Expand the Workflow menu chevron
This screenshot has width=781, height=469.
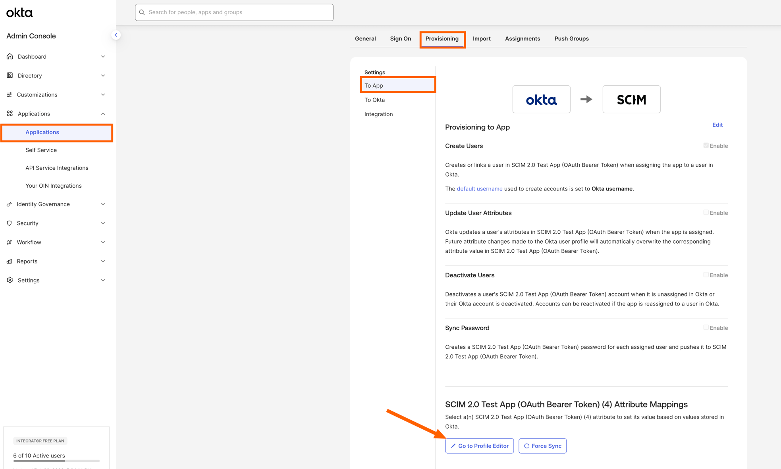pyautogui.click(x=103, y=242)
